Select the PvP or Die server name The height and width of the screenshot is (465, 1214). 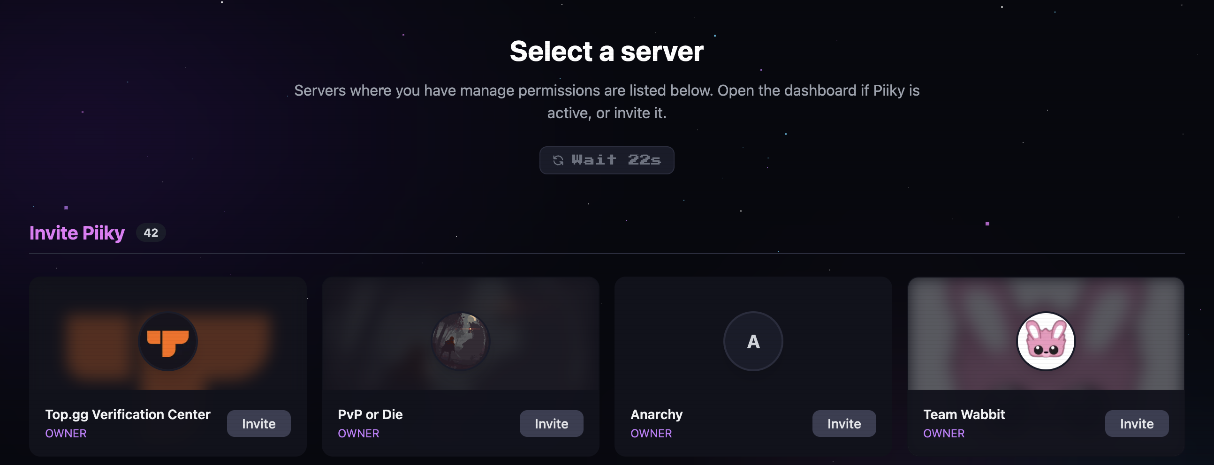[371, 414]
